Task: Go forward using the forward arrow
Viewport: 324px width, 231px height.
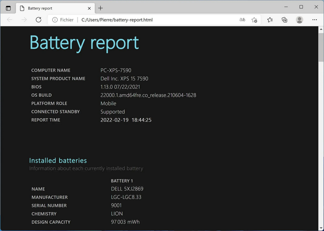Action: (x=24, y=20)
